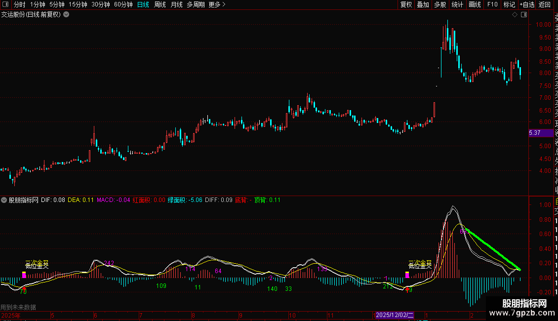Switch to 分时 intraday view

pyautogui.click(x=20, y=4)
